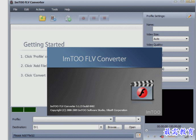The height and width of the screenshot is (140, 196).
Task: Click the '2. Click Add File' instruction line
Action: coord(34,66)
